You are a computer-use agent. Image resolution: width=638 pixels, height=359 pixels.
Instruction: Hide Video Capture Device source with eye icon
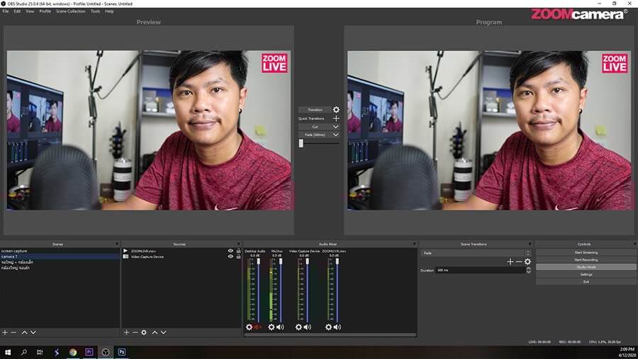(x=230, y=256)
